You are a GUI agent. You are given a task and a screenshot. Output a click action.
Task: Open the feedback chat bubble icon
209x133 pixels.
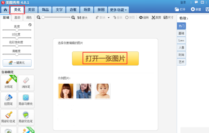coord(196,2)
